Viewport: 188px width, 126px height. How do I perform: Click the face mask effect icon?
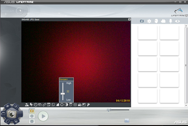click(71, 105)
